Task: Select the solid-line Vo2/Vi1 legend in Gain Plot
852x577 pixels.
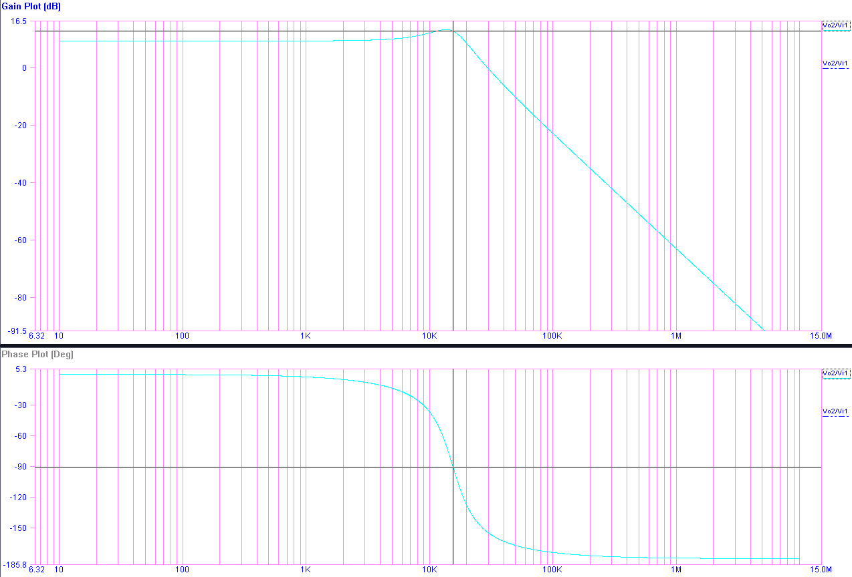Action: pyautogui.click(x=835, y=25)
